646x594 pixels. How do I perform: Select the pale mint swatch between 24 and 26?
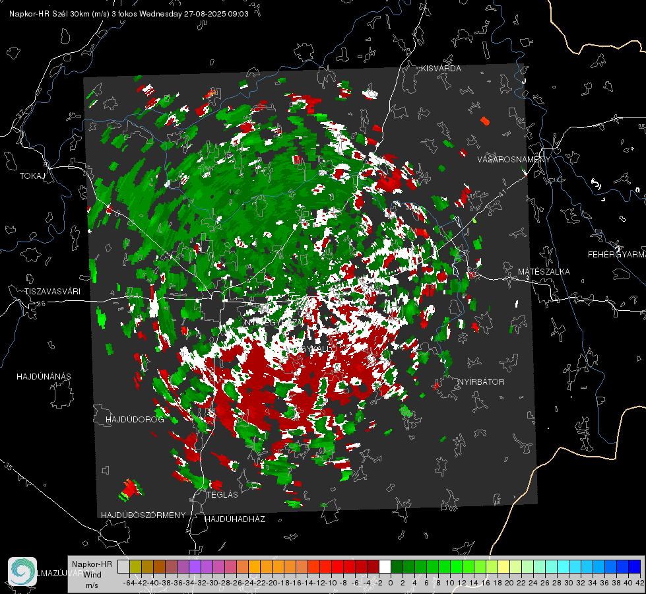point(539,566)
